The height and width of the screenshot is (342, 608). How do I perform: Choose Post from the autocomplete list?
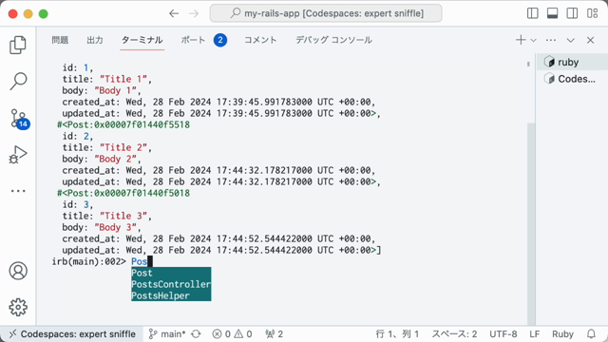171,273
